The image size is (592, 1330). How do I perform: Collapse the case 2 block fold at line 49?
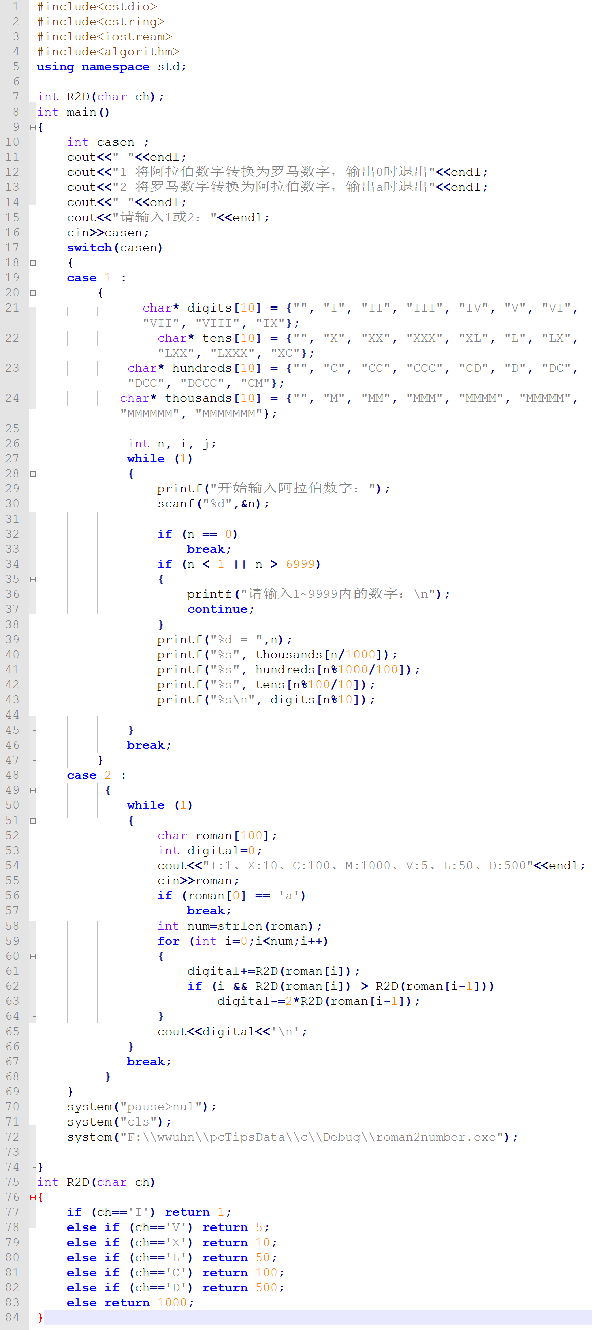pyautogui.click(x=33, y=790)
